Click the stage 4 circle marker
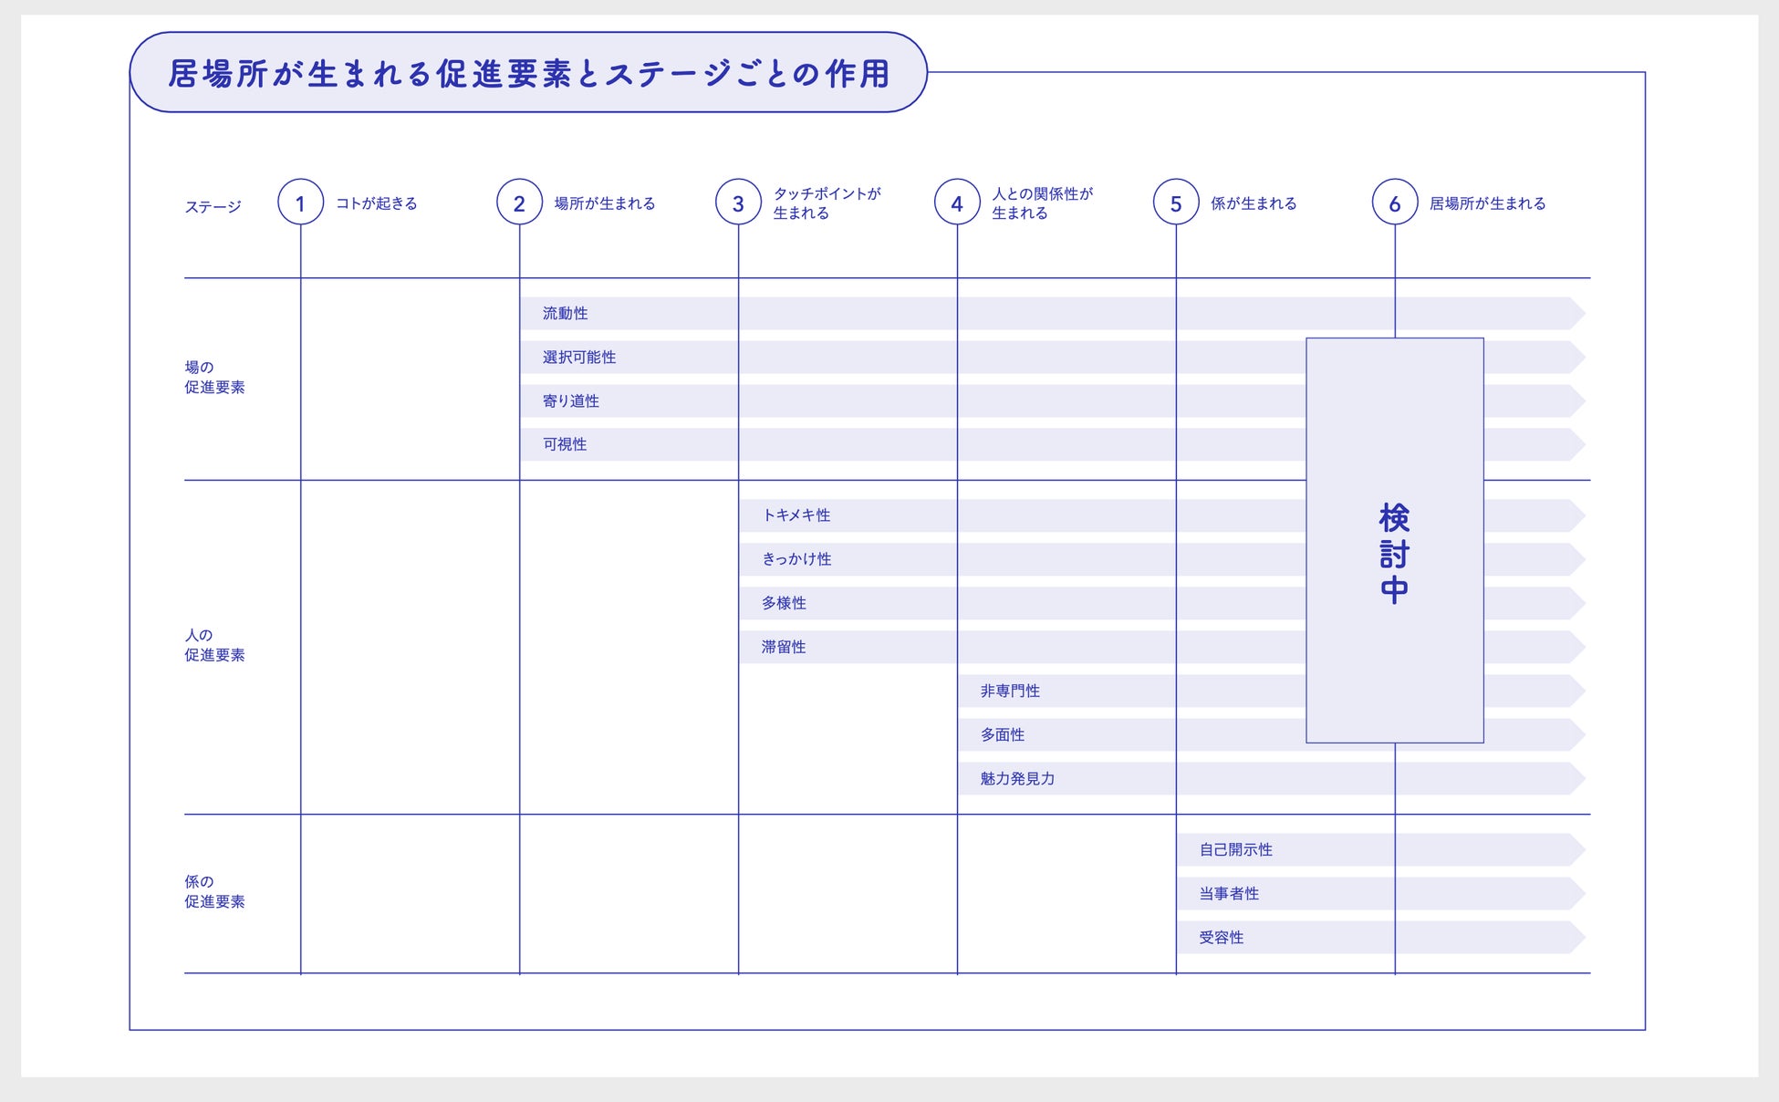 pyautogui.click(x=957, y=203)
